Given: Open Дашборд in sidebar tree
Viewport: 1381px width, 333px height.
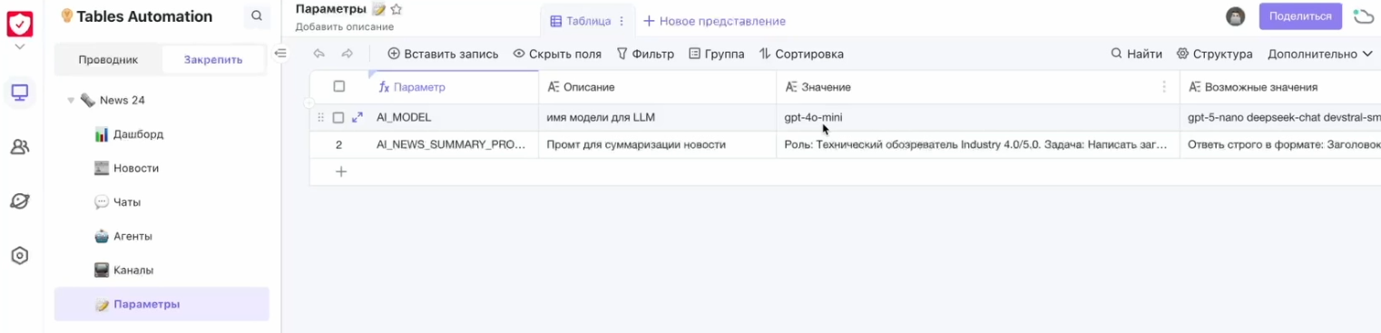Looking at the screenshot, I should click(162, 134).
